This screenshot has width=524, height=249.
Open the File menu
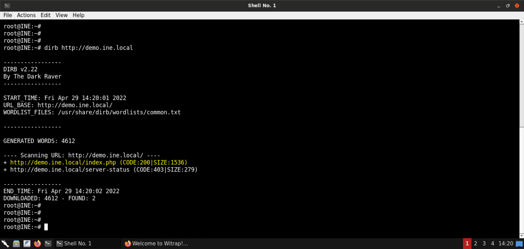pyautogui.click(x=8, y=15)
